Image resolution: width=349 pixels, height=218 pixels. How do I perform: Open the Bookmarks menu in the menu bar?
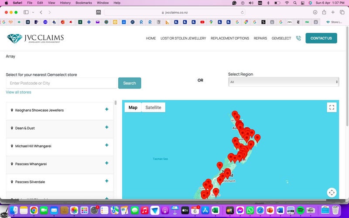(x=84, y=3)
